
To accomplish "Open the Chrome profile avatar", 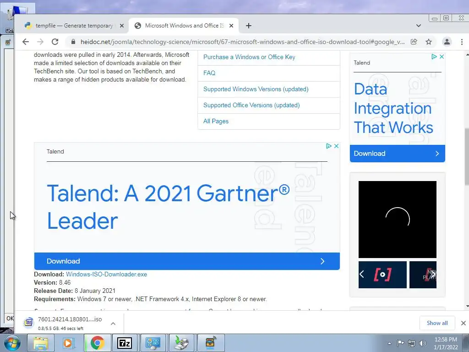I will tap(447, 42).
